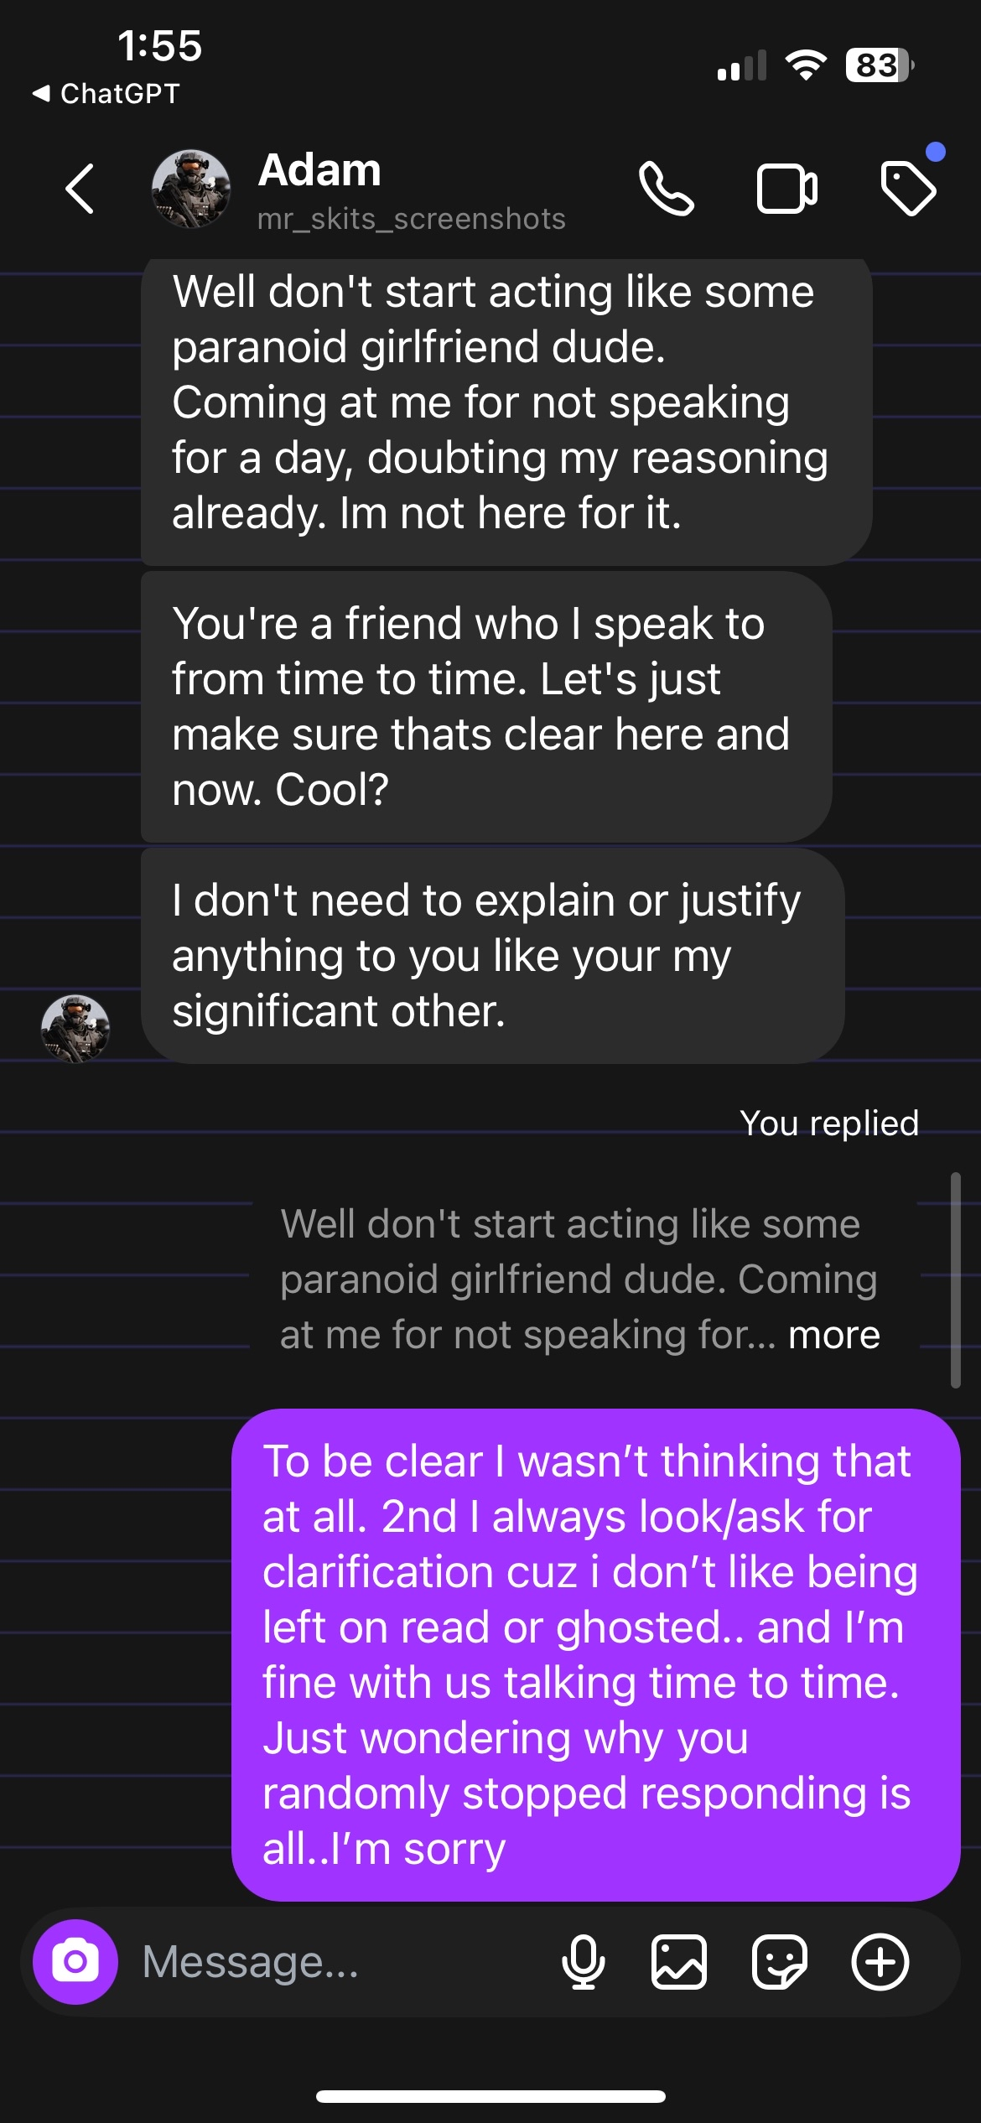Tap the plus circle for more options

coord(880,1962)
